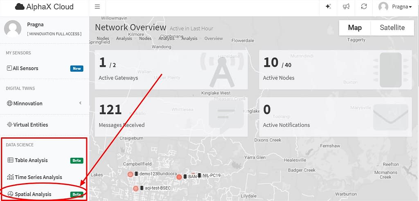419x201 pixels.
Task: Expand the Minnovation chevron arrow
Action: pos(80,103)
